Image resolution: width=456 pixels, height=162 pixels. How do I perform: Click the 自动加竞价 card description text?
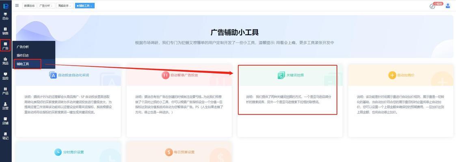click(400, 104)
